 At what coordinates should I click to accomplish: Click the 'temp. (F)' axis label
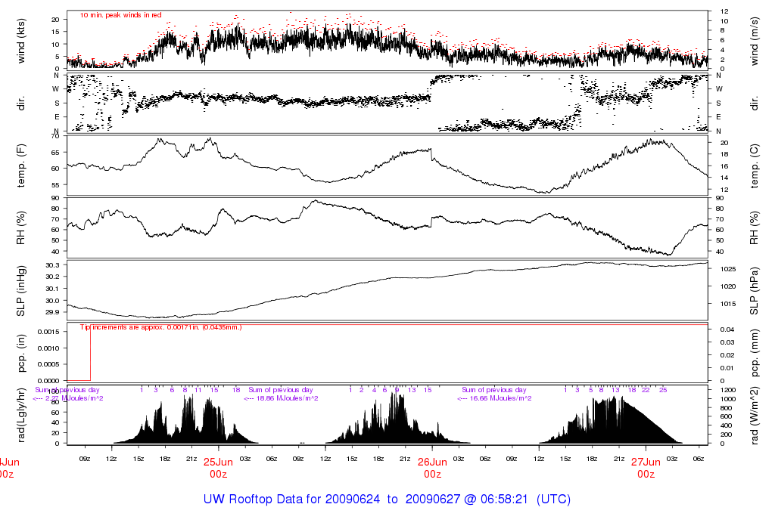[x=20, y=166]
